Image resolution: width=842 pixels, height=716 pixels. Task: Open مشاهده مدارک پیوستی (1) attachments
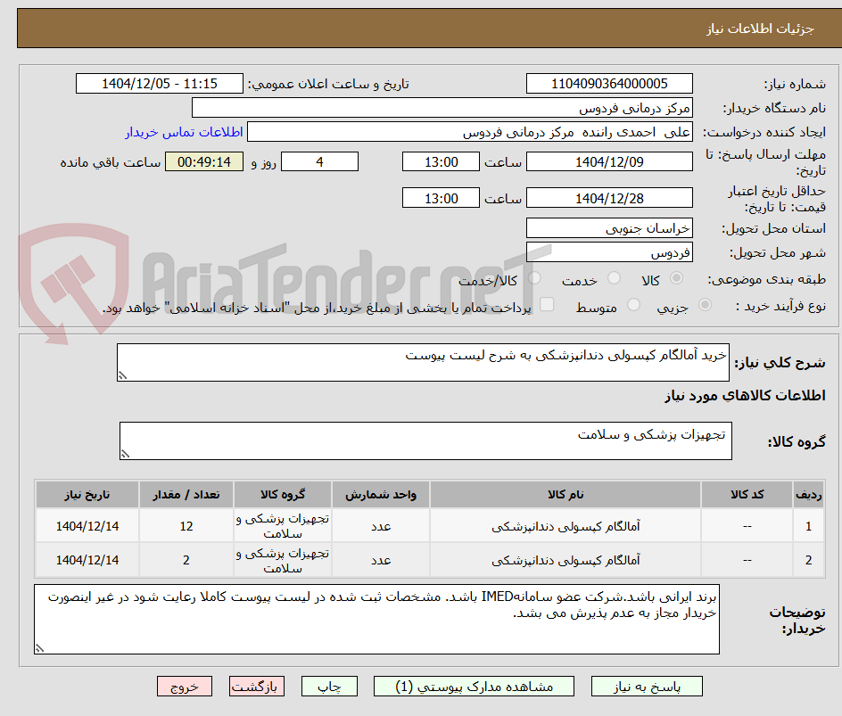pos(474,687)
